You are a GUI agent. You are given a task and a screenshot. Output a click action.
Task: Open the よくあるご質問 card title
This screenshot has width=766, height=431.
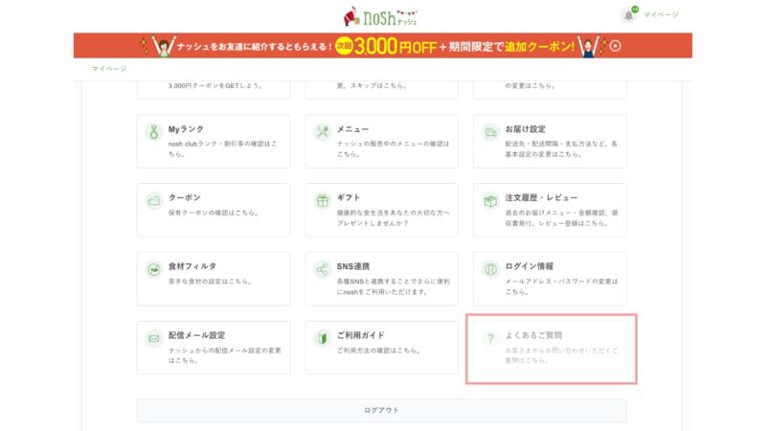533,335
